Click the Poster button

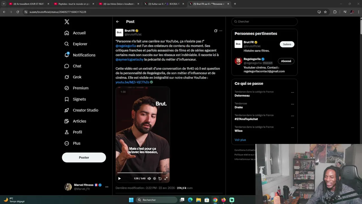tap(84, 158)
